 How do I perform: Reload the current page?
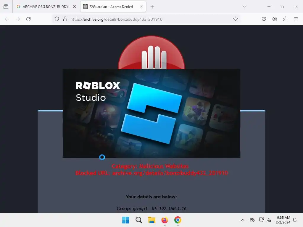(28, 19)
